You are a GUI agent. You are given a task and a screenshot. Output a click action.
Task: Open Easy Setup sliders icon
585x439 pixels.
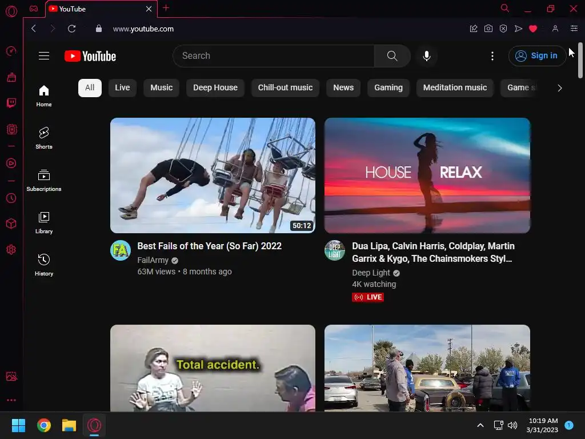tap(574, 29)
